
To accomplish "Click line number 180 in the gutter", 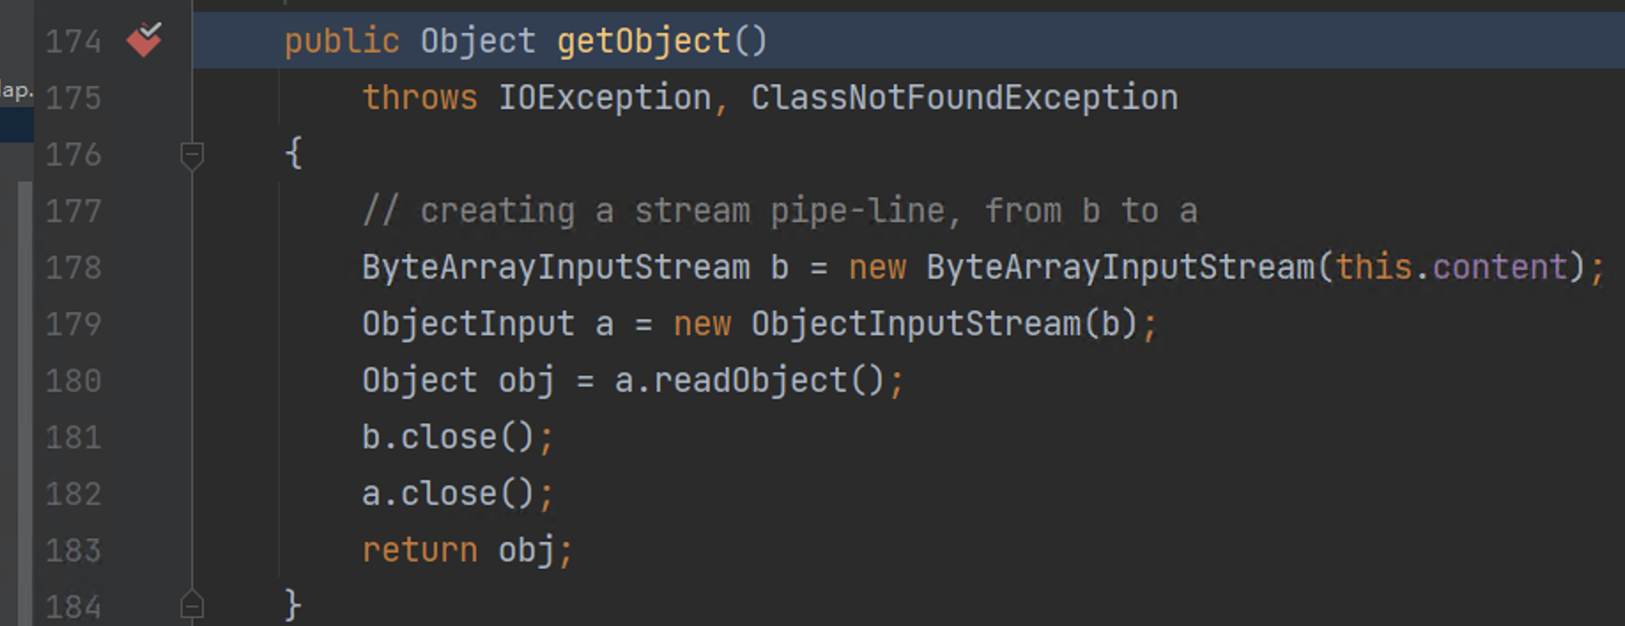I will (x=73, y=380).
